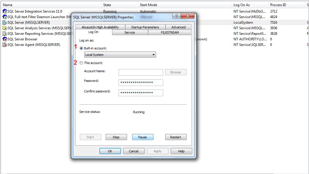This screenshot has width=309, height=174.
Task: Click Automatic start mode of Integration Services
Action: coord(148,11)
